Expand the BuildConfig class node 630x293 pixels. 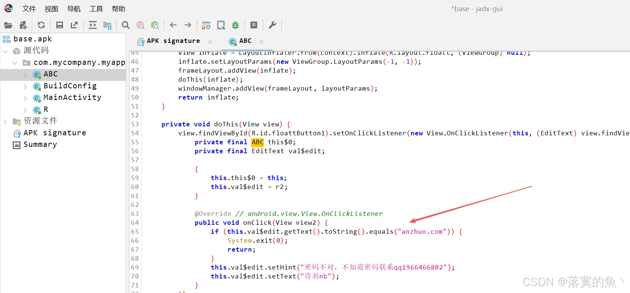pos(25,86)
